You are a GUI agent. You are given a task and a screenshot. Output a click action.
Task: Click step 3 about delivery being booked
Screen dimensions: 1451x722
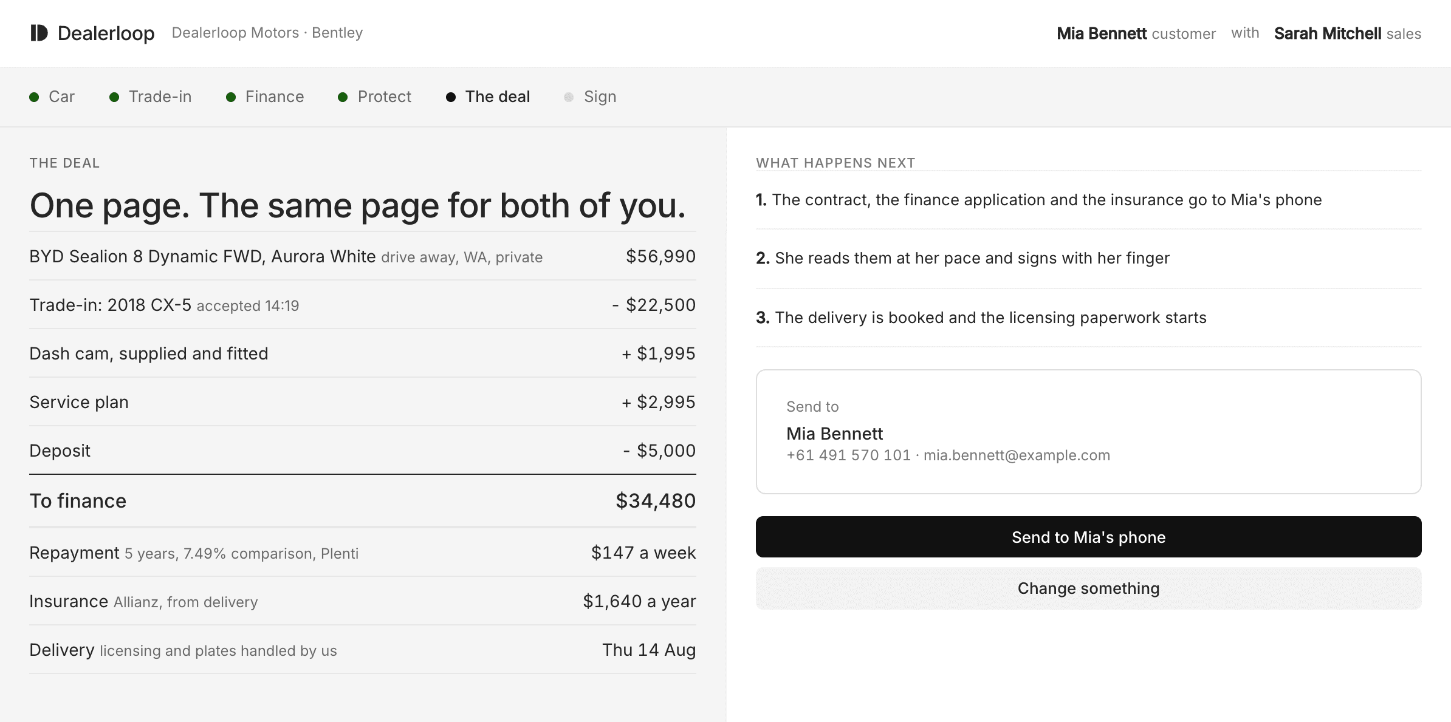1088,318
